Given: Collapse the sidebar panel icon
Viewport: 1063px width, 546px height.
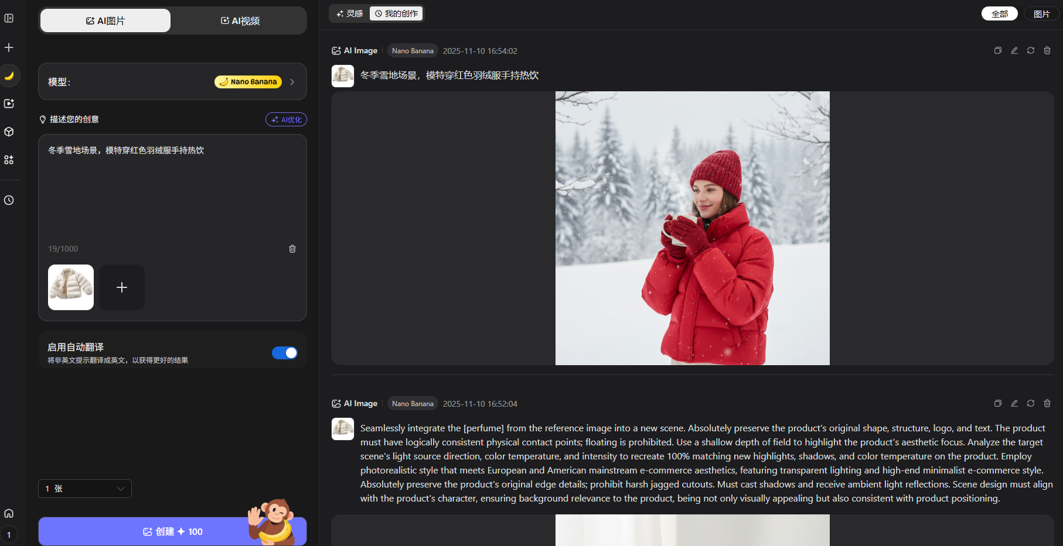Looking at the screenshot, I should point(9,18).
